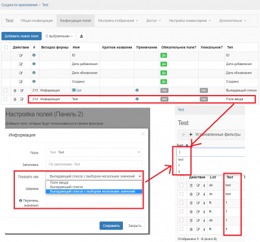
Task: Switch to the Конфигурация полей tab
Action: coord(75,21)
